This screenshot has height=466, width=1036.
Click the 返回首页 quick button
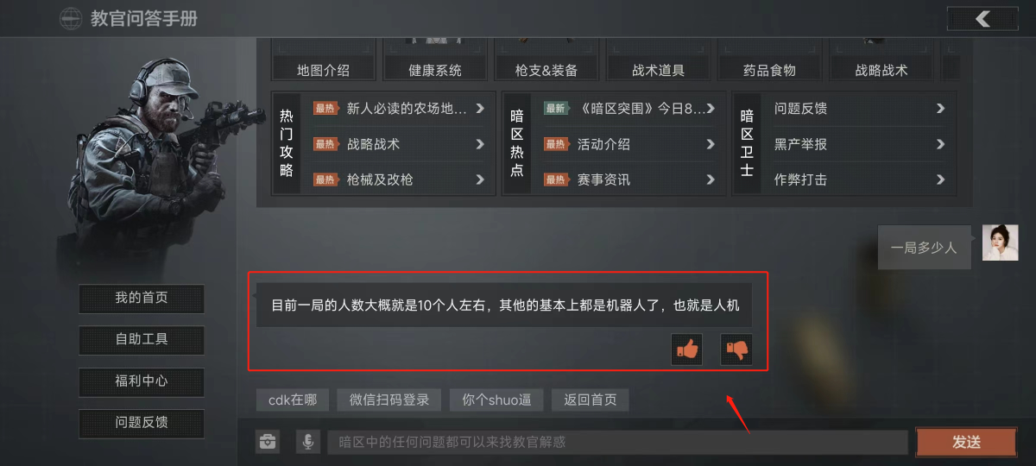[591, 400]
